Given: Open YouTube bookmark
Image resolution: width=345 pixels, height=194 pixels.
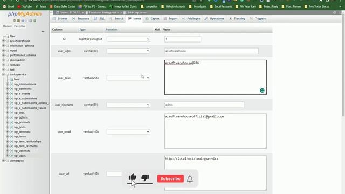Looking at the screenshot, I should click(25, 6).
